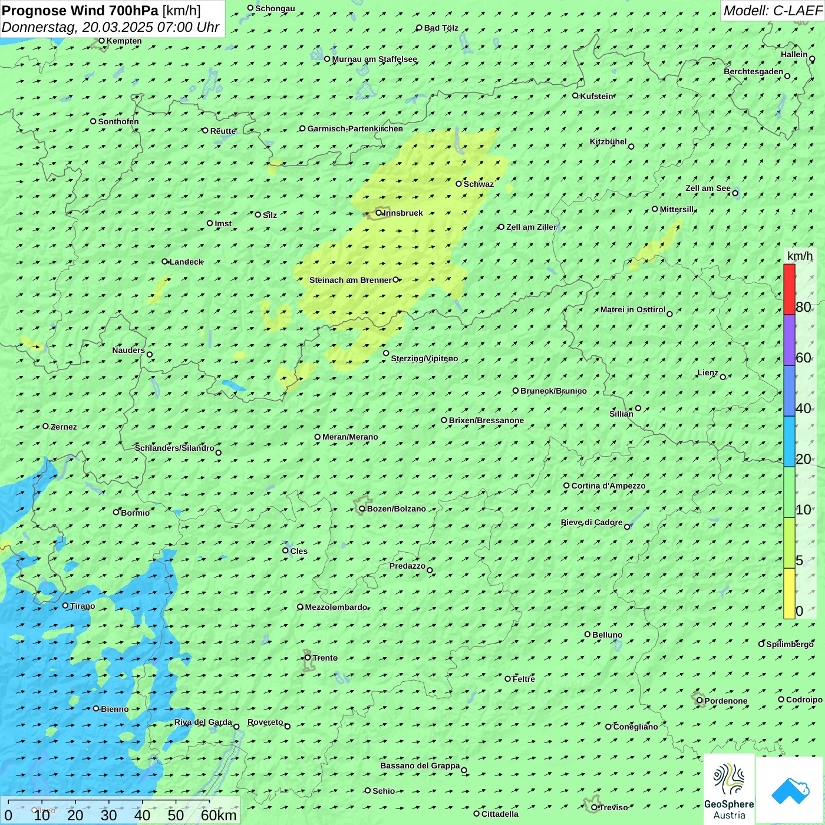Click the Trento city label
The width and height of the screenshot is (825, 825).
point(325,658)
